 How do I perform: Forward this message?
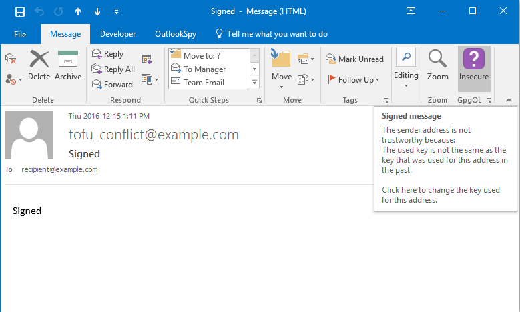pyautogui.click(x=112, y=85)
